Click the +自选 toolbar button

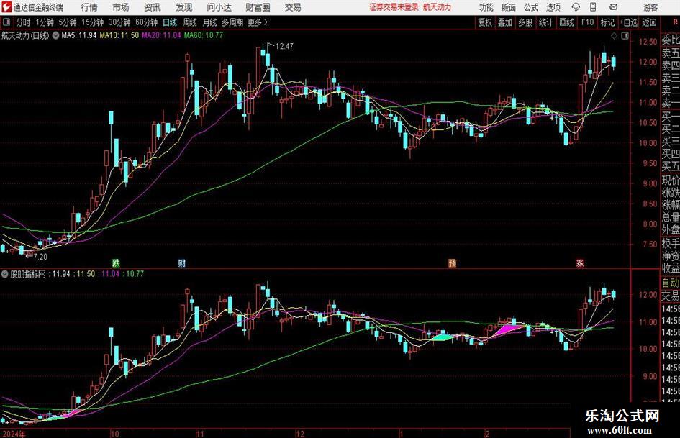pyautogui.click(x=628, y=22)
